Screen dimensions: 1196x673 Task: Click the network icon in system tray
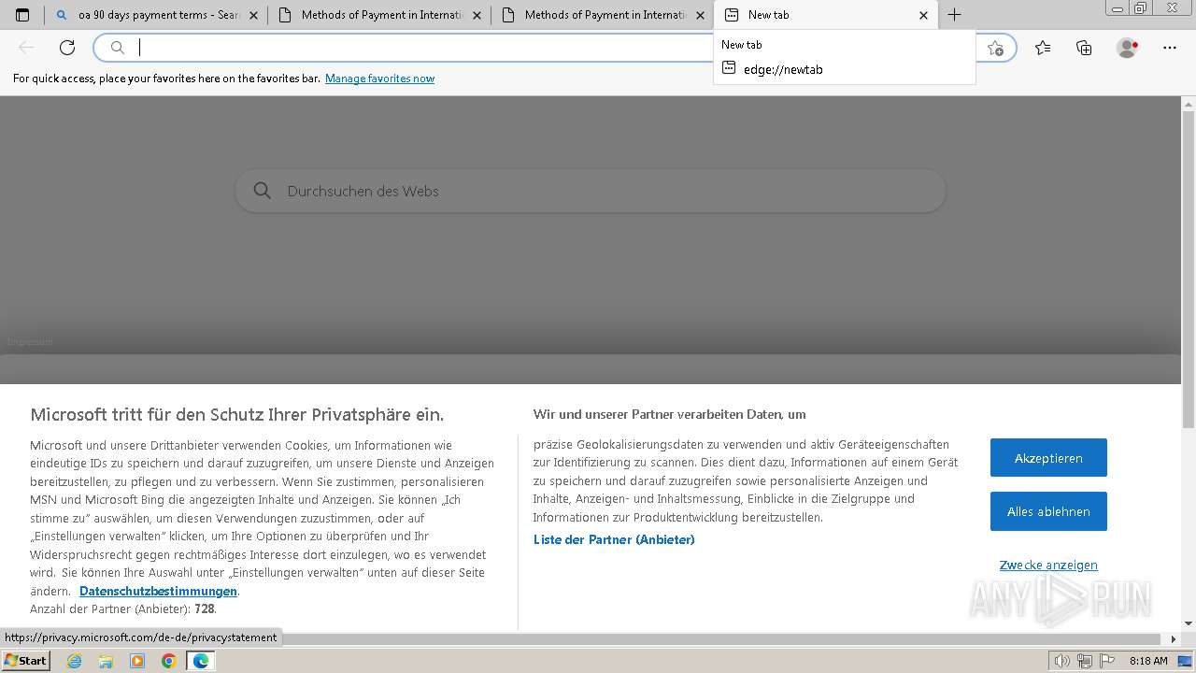click(x=1085, y=661)
